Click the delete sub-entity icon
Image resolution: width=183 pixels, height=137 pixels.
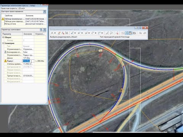pyautogui.click(x=117, y=33)
